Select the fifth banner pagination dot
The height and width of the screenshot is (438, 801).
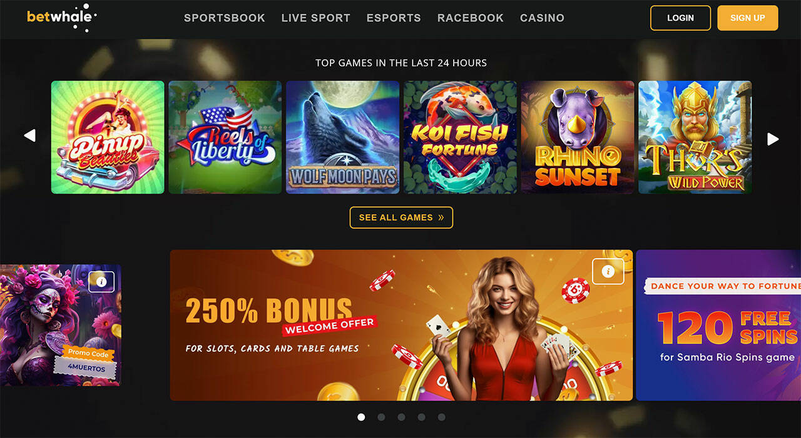[x=441, y=417]
